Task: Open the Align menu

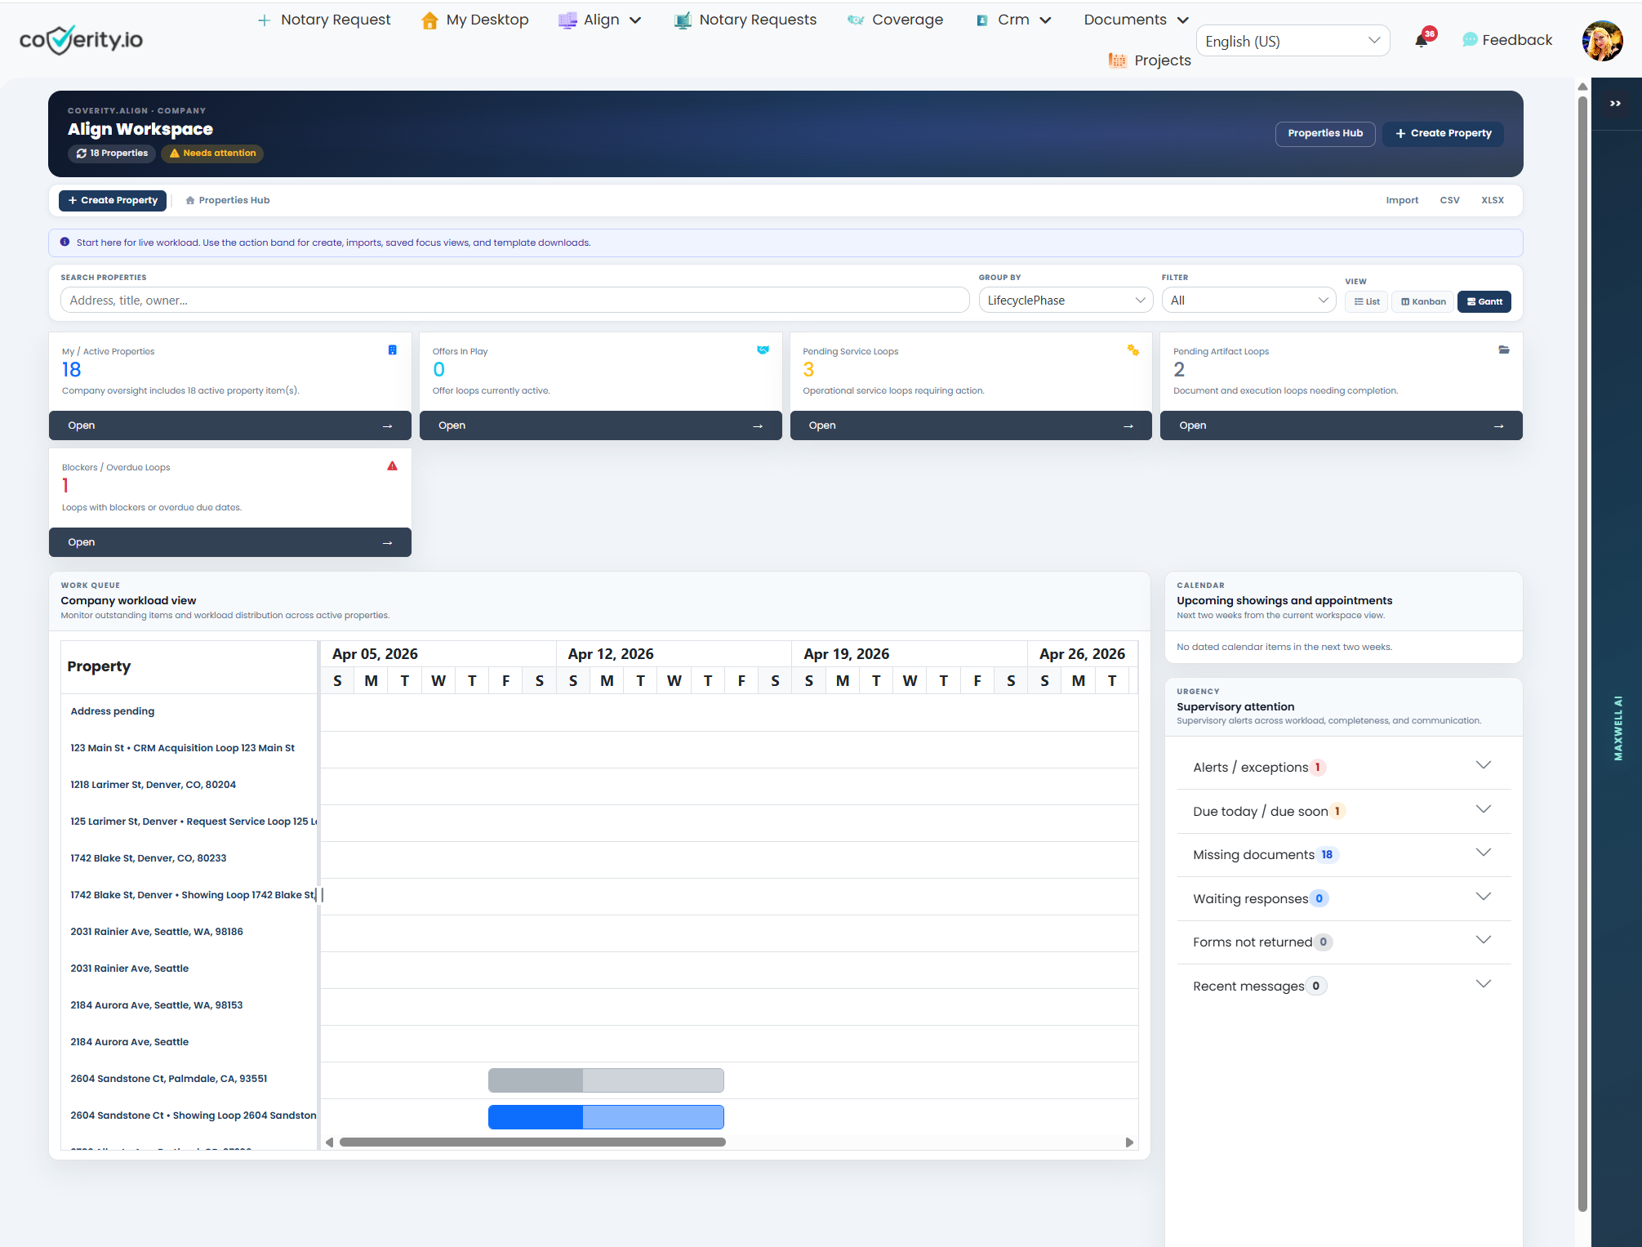Action: tap(600, 20)
